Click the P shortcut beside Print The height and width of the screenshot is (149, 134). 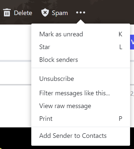click(121, 119)
